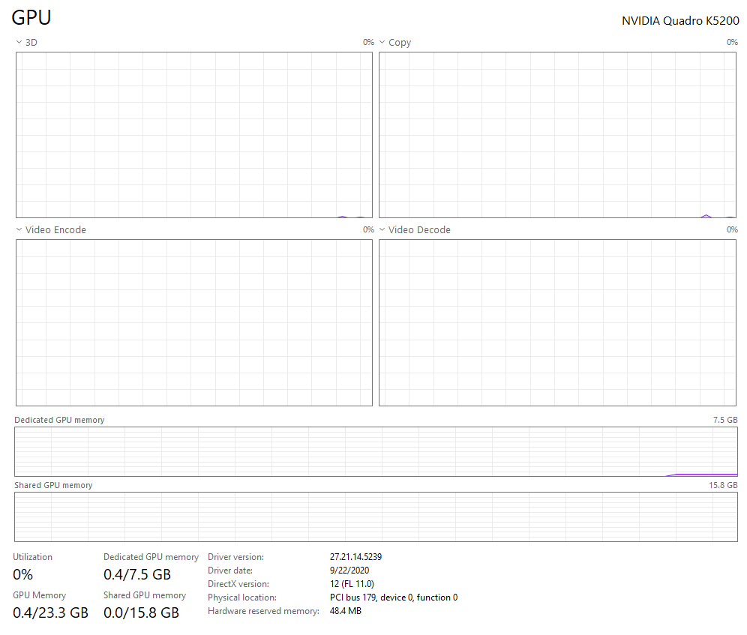Select the Shared GPU memory graph
The image size is (747, 635).
[376, 517]
